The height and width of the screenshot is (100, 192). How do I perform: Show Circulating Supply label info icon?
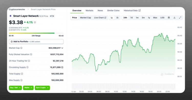[x=27, y=67]
